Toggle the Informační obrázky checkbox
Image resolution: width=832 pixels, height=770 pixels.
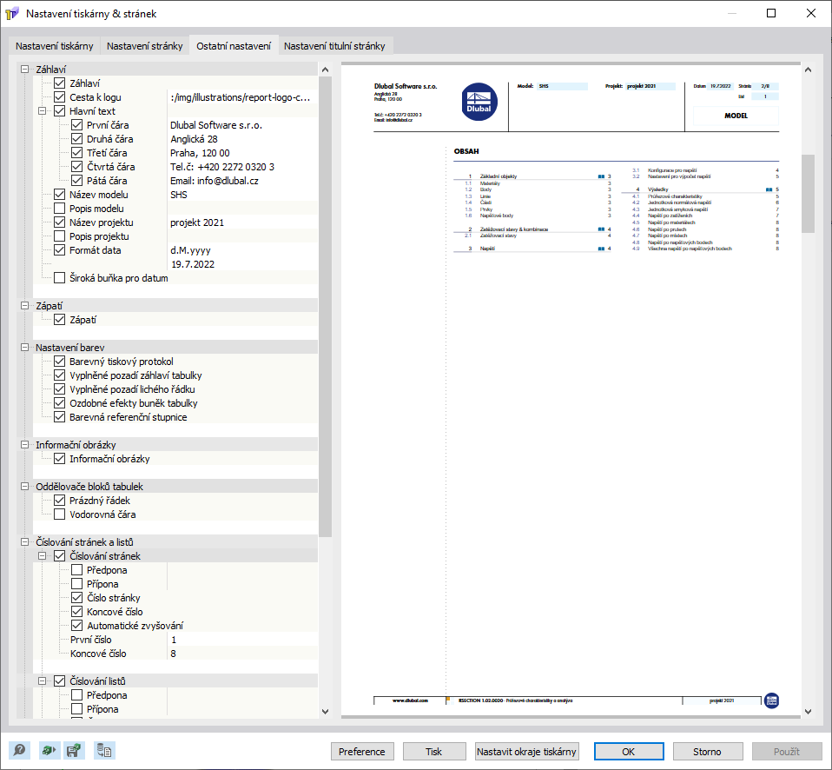pos(59,459)
